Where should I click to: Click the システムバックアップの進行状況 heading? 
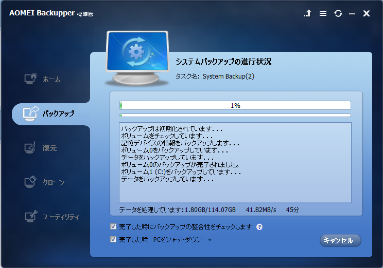click(x=223, y=62)
